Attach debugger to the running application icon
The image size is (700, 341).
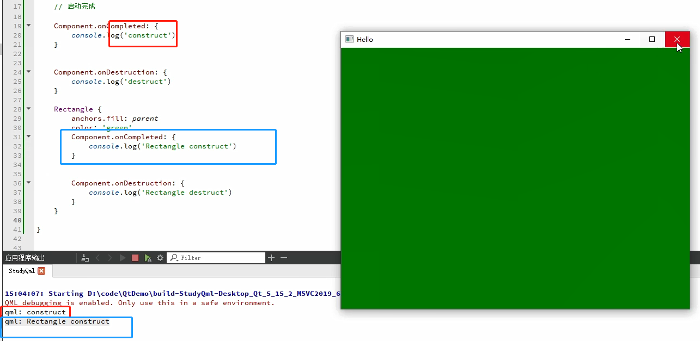(148, 258)
